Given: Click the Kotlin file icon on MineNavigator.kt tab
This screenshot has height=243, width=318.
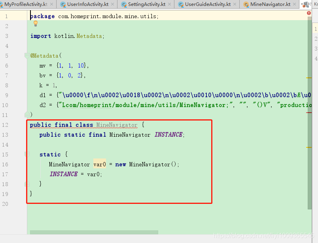Looking at the screenshot, I should pyautogui.click(x=246, y=4).
